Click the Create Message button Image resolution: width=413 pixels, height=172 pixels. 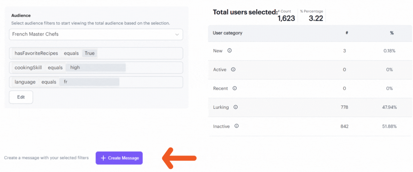(x=119, y=158)
